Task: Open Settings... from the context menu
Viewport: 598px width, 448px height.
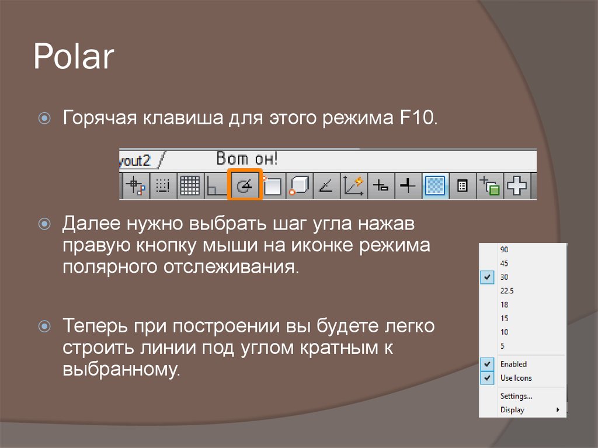Action: (516, 396)
